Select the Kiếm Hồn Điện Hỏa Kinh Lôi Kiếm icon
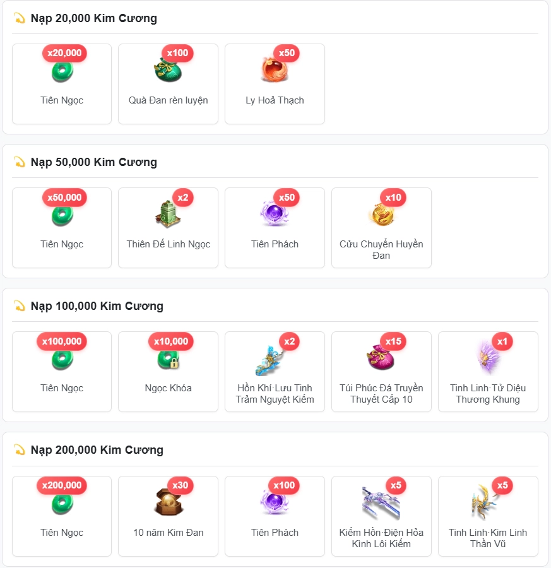Image resolution: width=551 pixels, height=568 pixels. pyautogui.click(x=381, y=503)
